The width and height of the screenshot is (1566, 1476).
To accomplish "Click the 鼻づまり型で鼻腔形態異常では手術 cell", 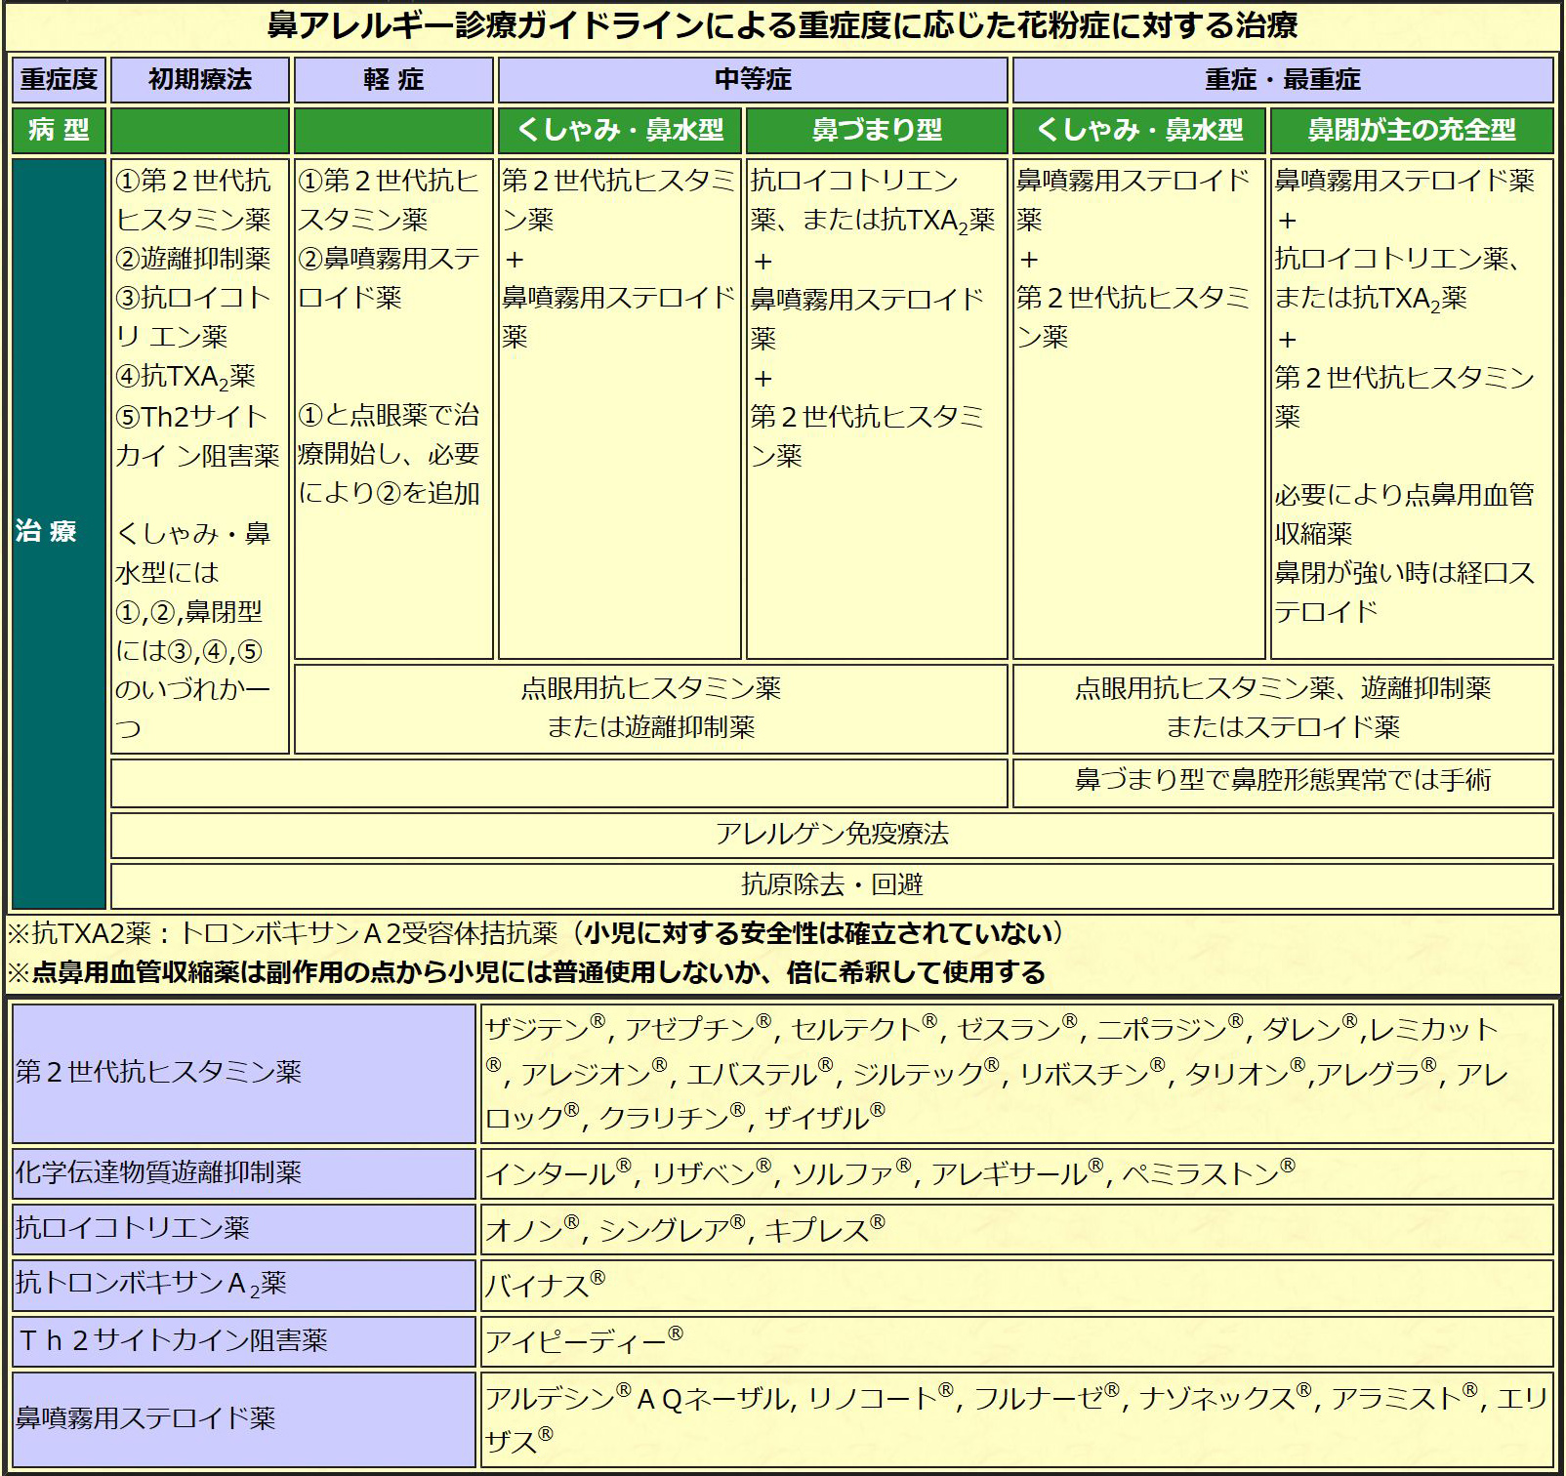I will coord(1284,785).
